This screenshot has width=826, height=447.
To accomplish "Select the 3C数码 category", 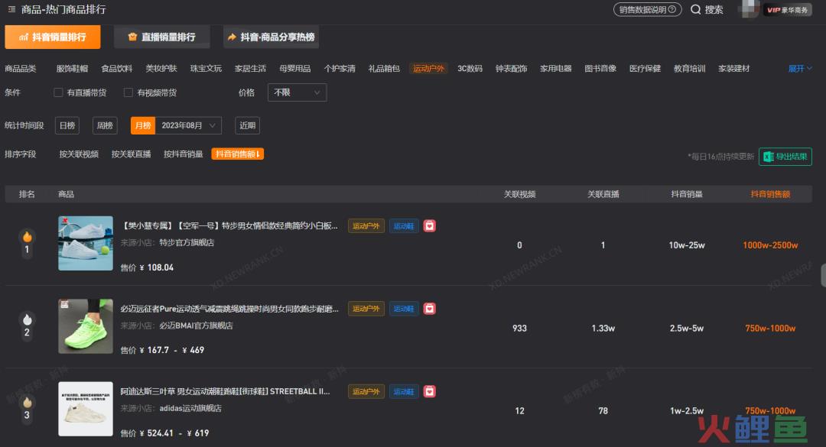I will pos(470,69).
